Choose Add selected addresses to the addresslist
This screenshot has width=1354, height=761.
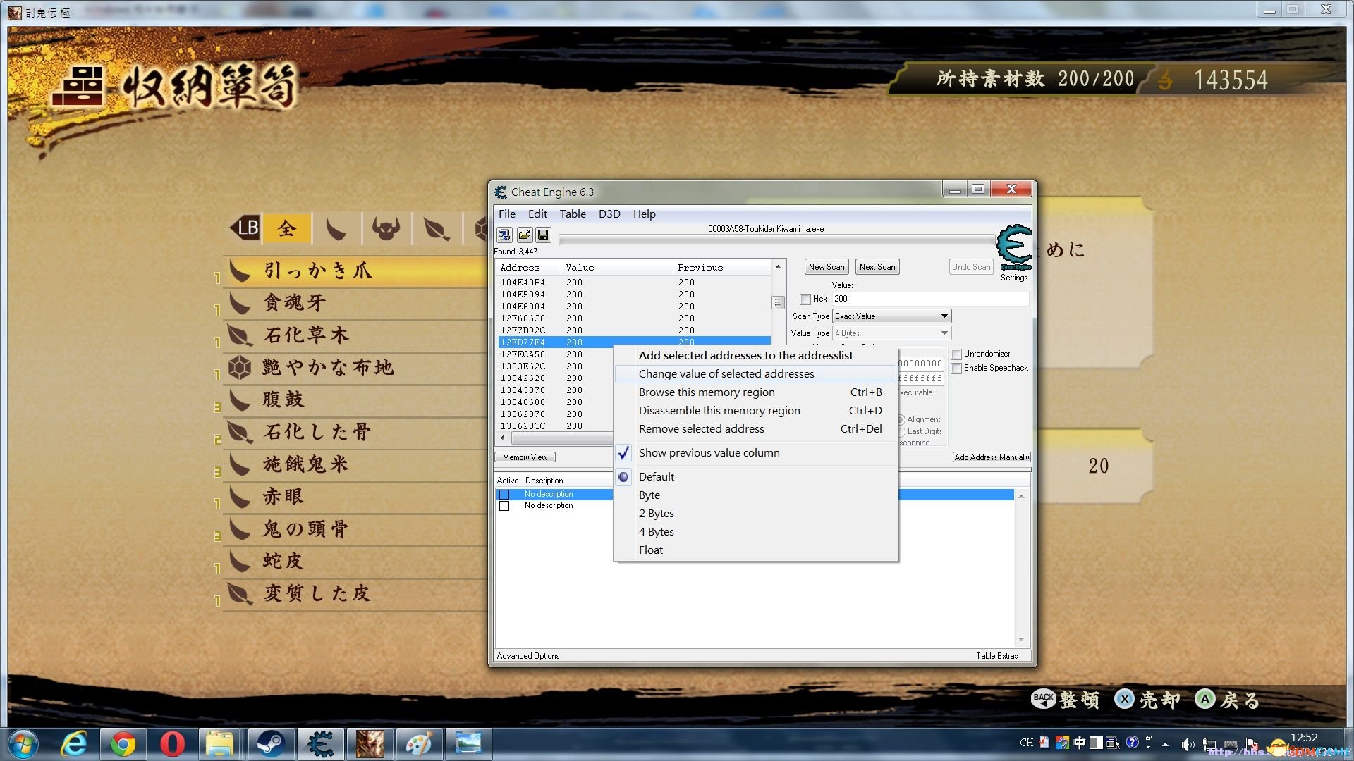pyautogui.click(x=755, y=356)
